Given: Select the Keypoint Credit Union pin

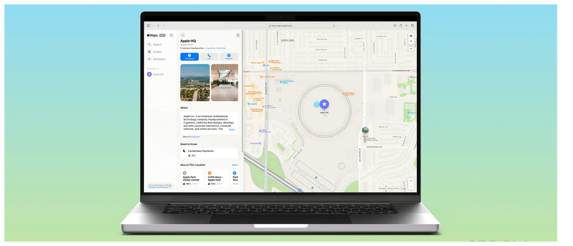Looking at the screenshot, I should tap(263, 106).
